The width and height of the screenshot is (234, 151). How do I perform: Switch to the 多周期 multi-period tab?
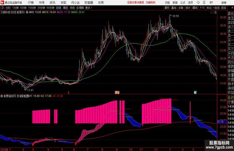point(80,8)
